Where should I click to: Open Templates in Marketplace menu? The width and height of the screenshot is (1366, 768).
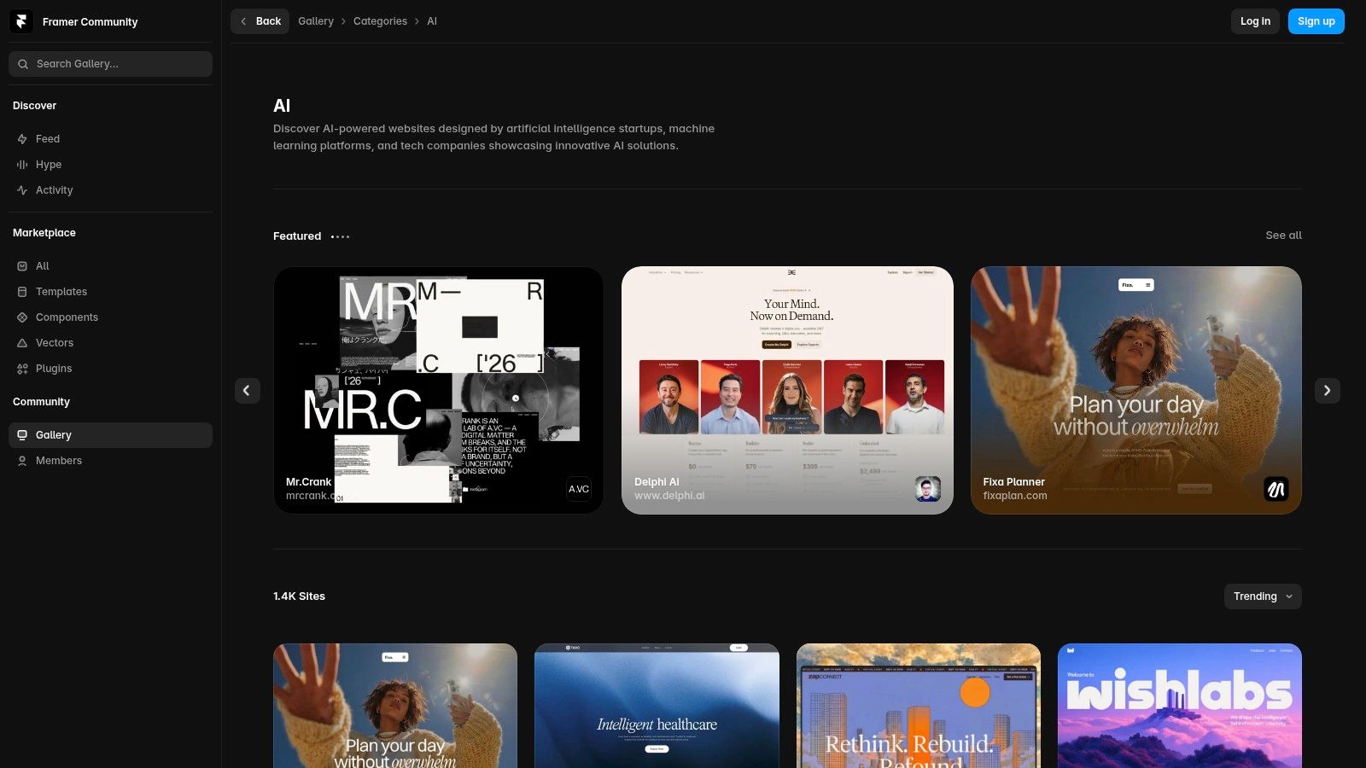point(110,292)
